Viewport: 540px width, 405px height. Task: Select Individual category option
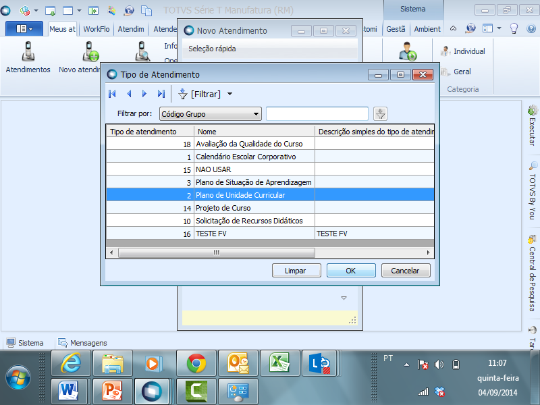pyautogui.click(x=463, y=51)
